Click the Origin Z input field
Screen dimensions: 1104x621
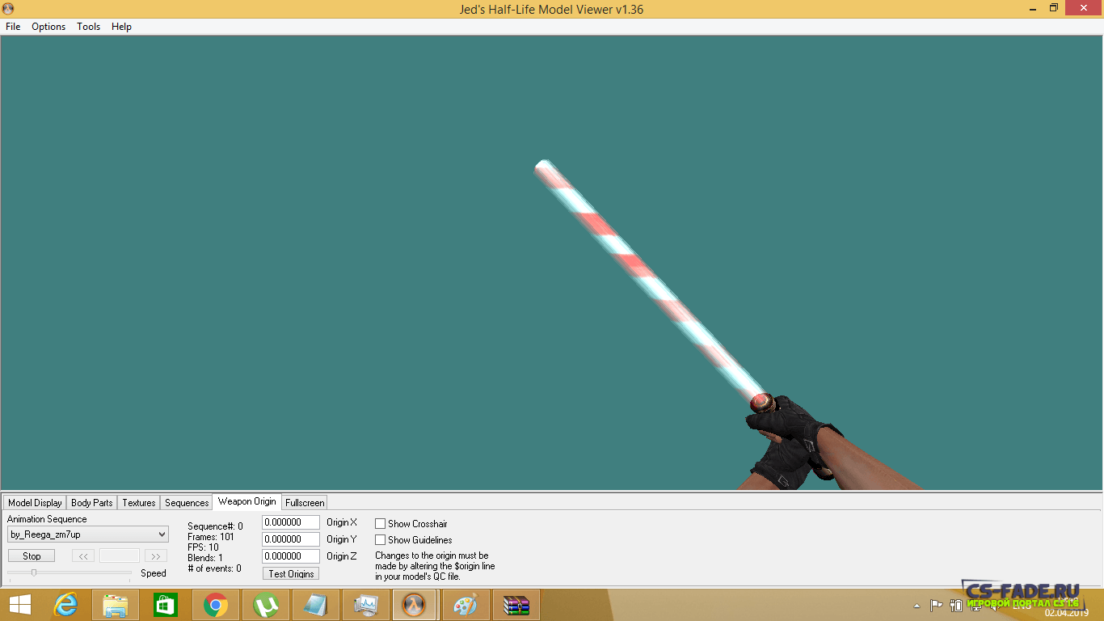[x=291, y=556]
